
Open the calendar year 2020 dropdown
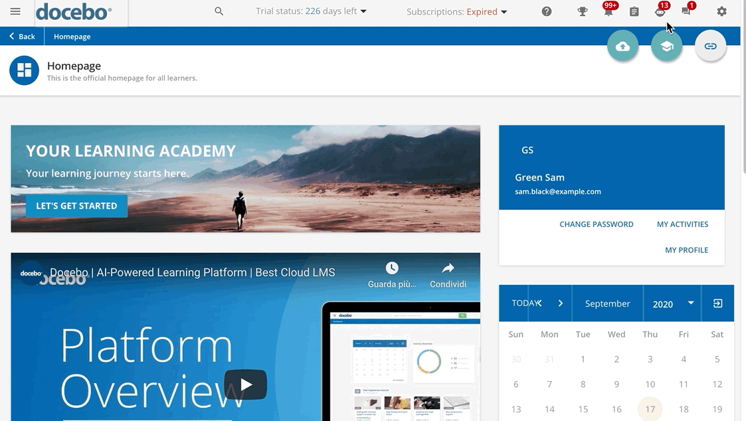click(672, 303)
